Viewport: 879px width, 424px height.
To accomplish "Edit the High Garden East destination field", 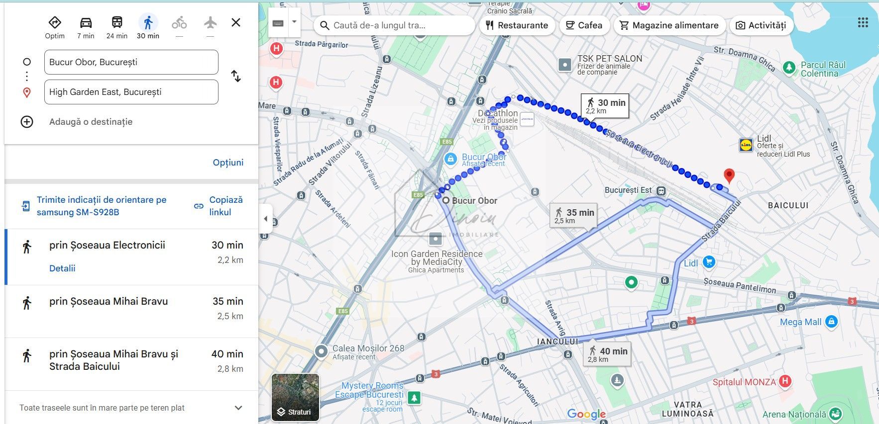I will coord(131,92).
